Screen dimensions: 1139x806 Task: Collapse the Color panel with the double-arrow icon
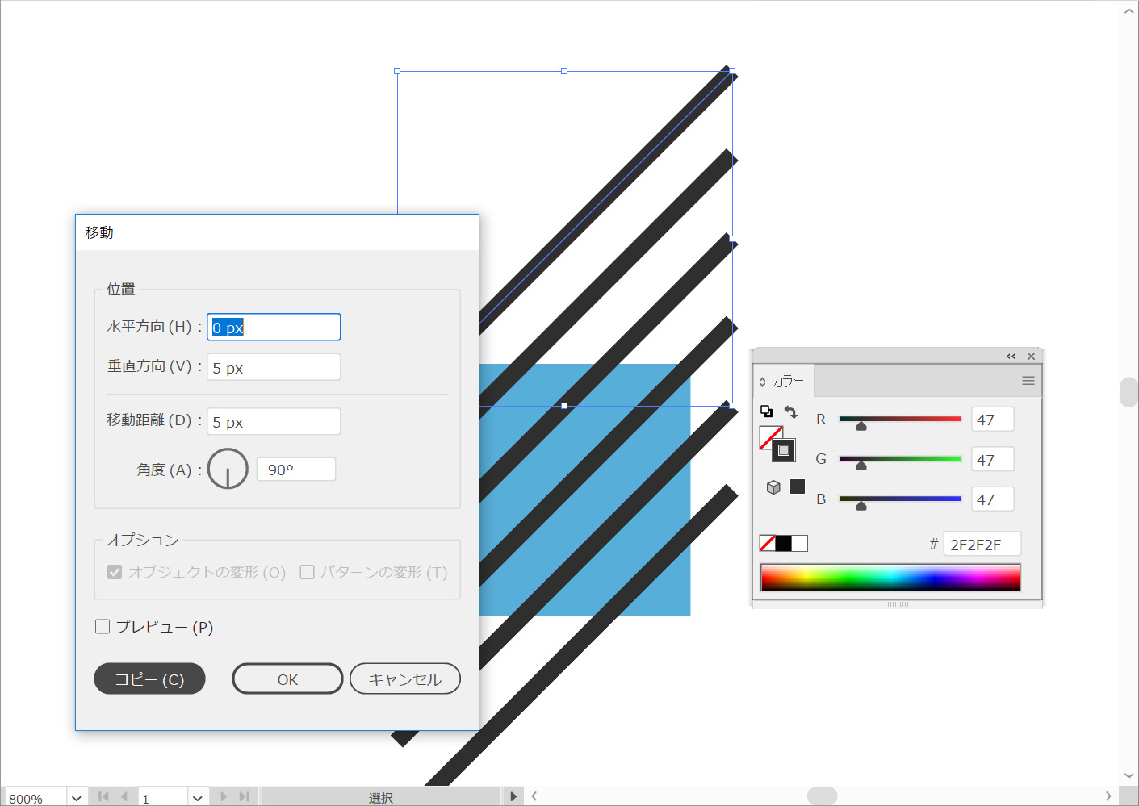pyautogui.click(x=1011, y=356)
